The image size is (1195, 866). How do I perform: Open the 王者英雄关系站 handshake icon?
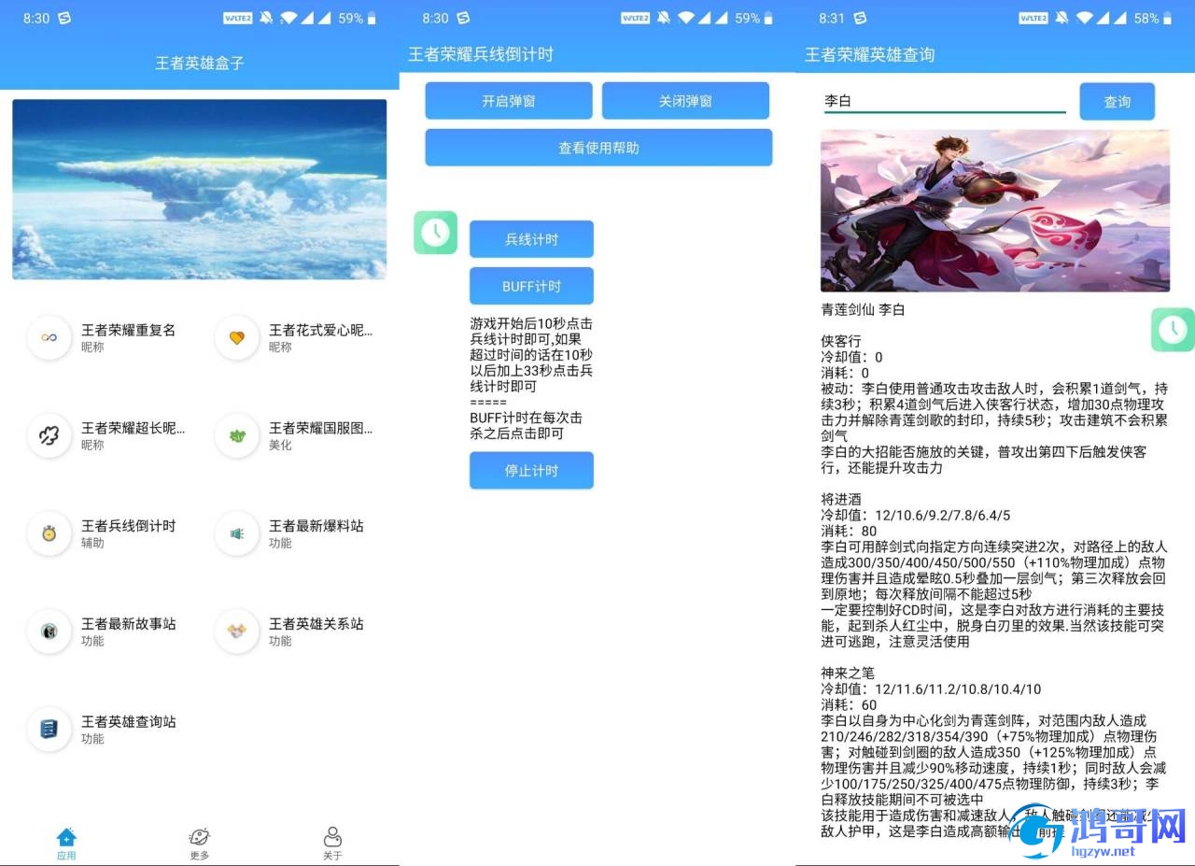tap(237, 632)
